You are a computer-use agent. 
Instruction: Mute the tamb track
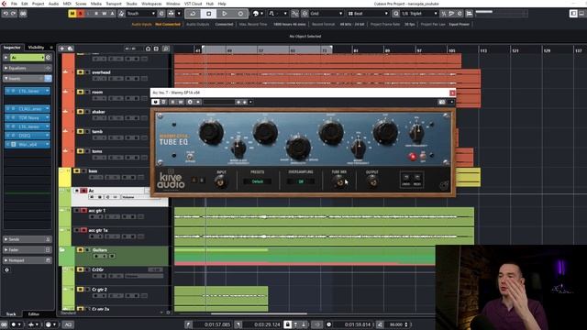pyautogui.click(x=80, y=131)
